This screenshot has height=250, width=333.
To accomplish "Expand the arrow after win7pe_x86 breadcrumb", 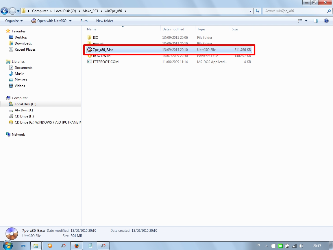I will coord(125,11).
